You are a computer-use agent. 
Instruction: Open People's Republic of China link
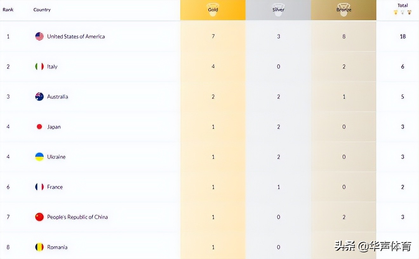pos(77,217)
